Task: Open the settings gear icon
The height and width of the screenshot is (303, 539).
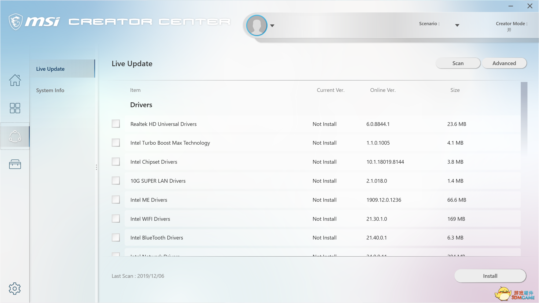Action: point(15,289)
